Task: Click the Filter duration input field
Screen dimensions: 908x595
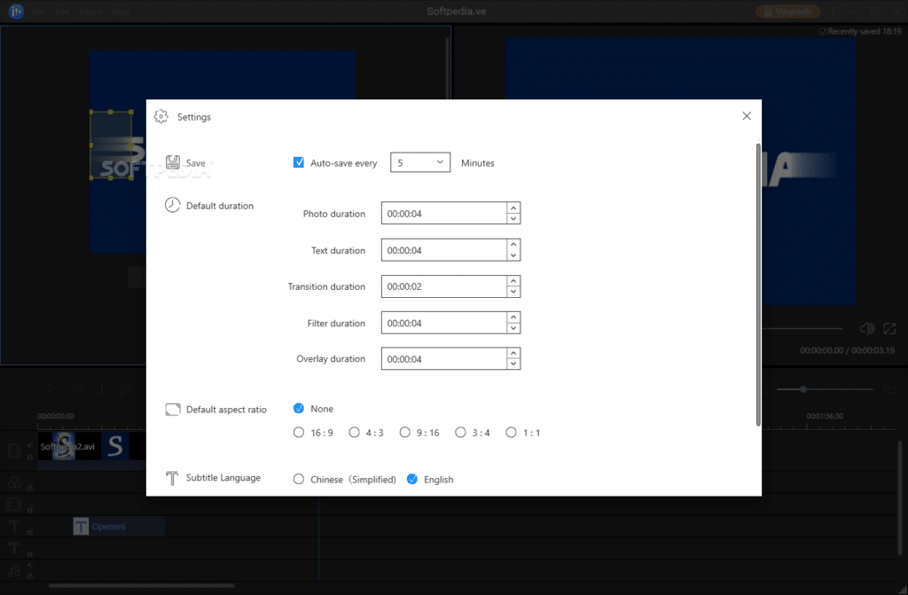Action: point(443,323)
